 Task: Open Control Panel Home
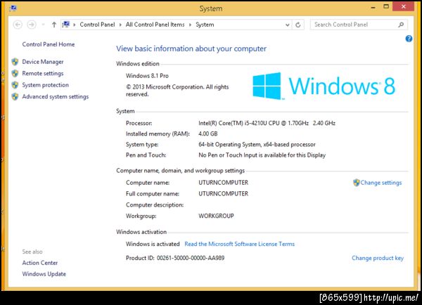[49, 44]
